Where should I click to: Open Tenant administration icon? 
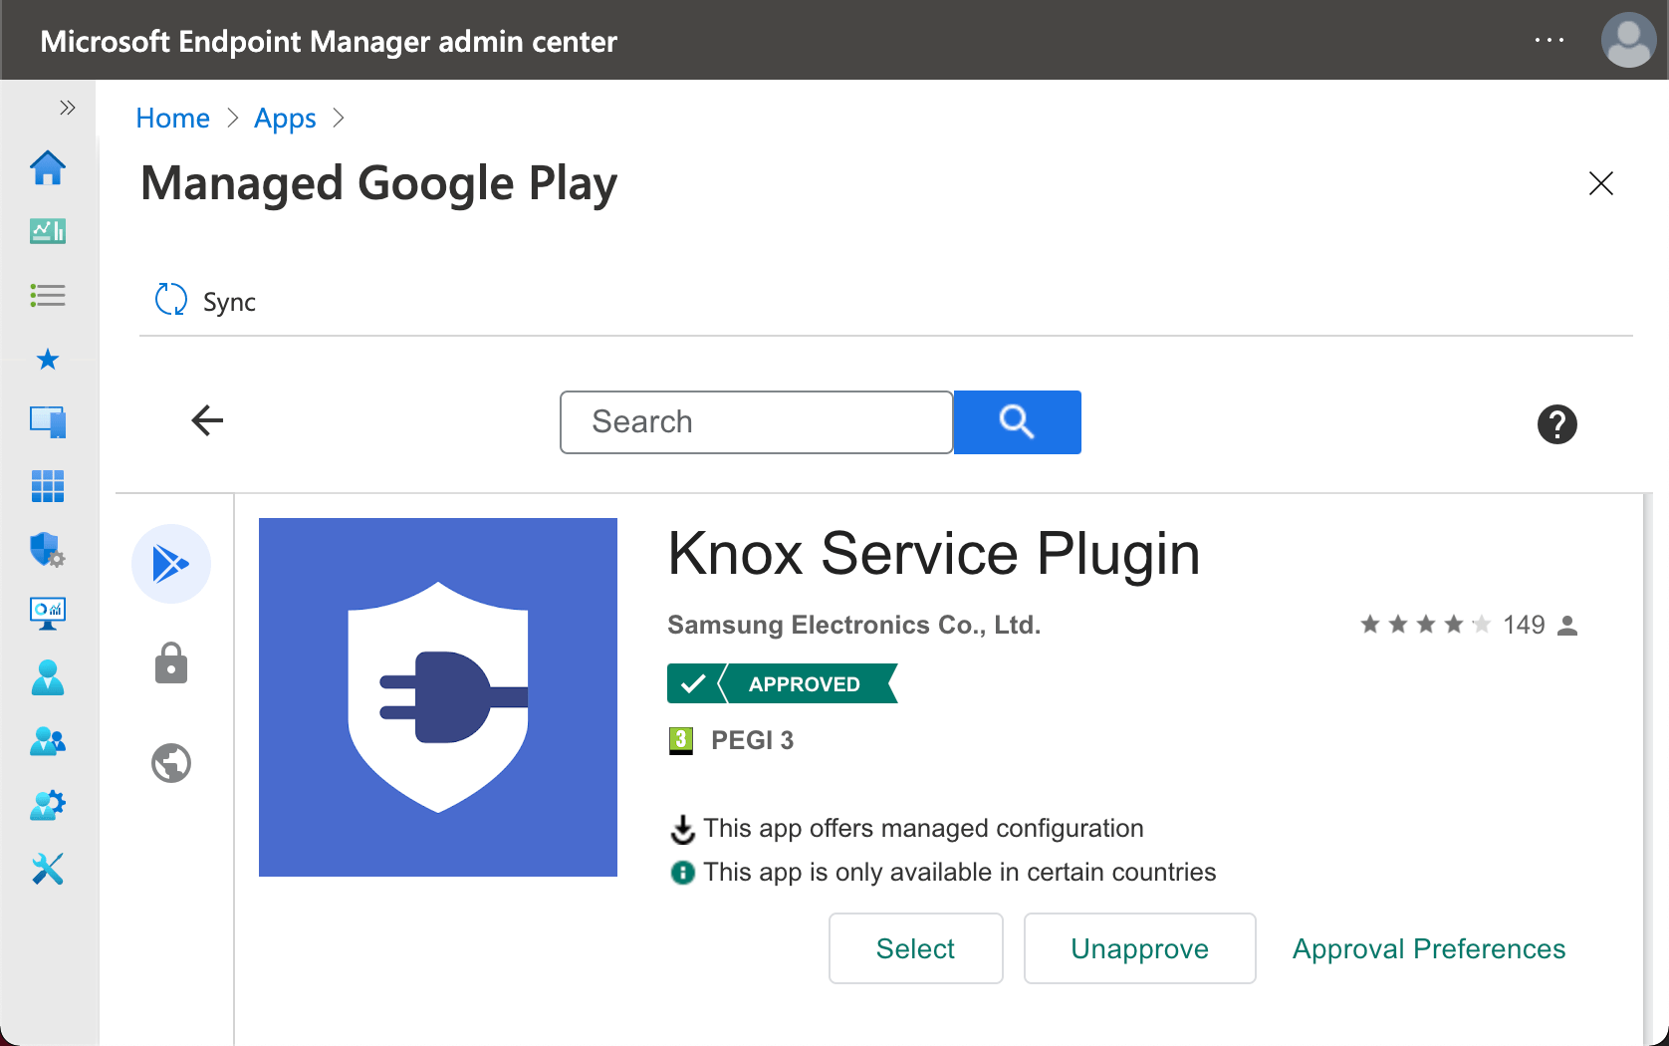tap(48, 805)
